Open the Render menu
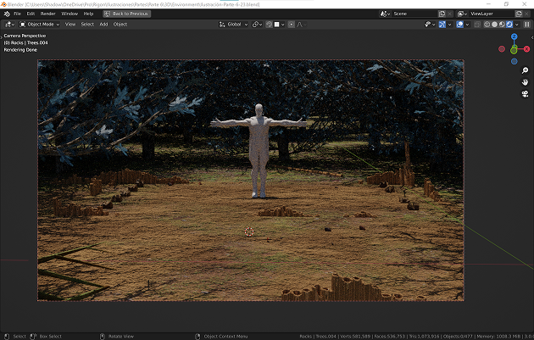This screenshot has width=534, height=340. point(48,14)
